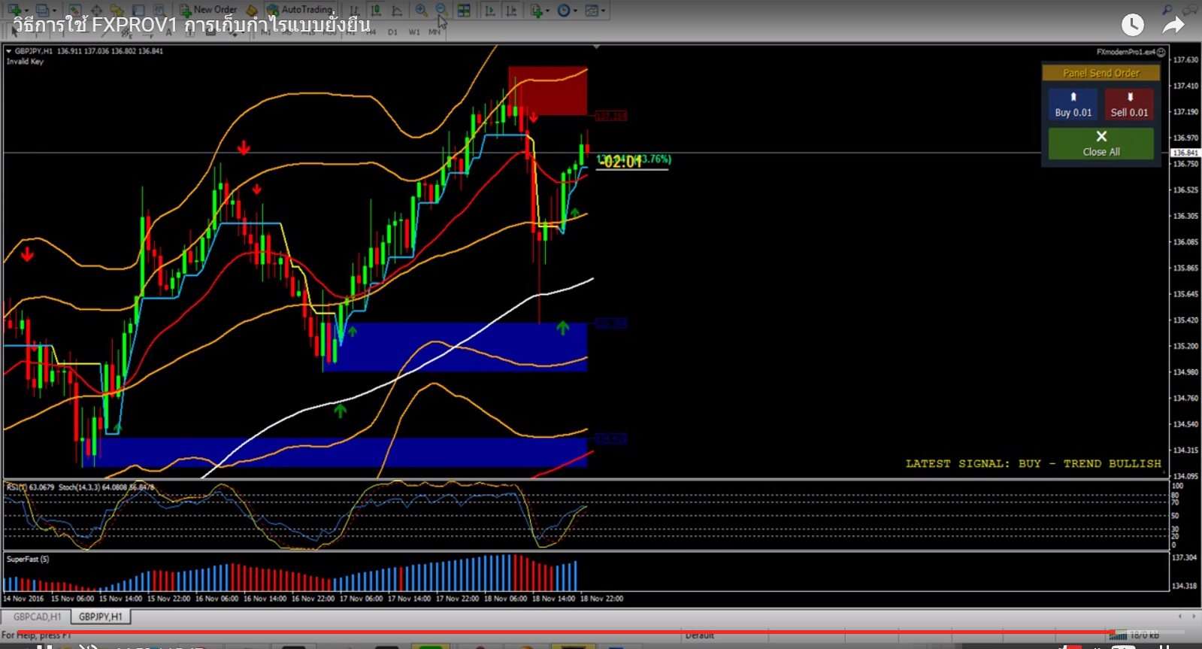Click the green Close All button
This screenshot has width=1202, height=649.
[1101, 143]
